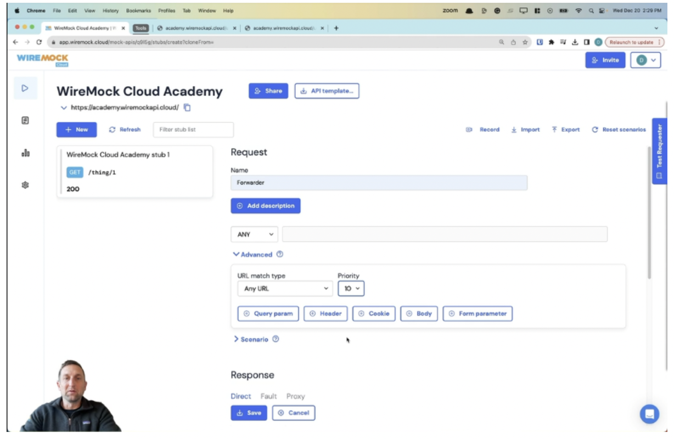Click the Export button

click(x=566, y=130)
